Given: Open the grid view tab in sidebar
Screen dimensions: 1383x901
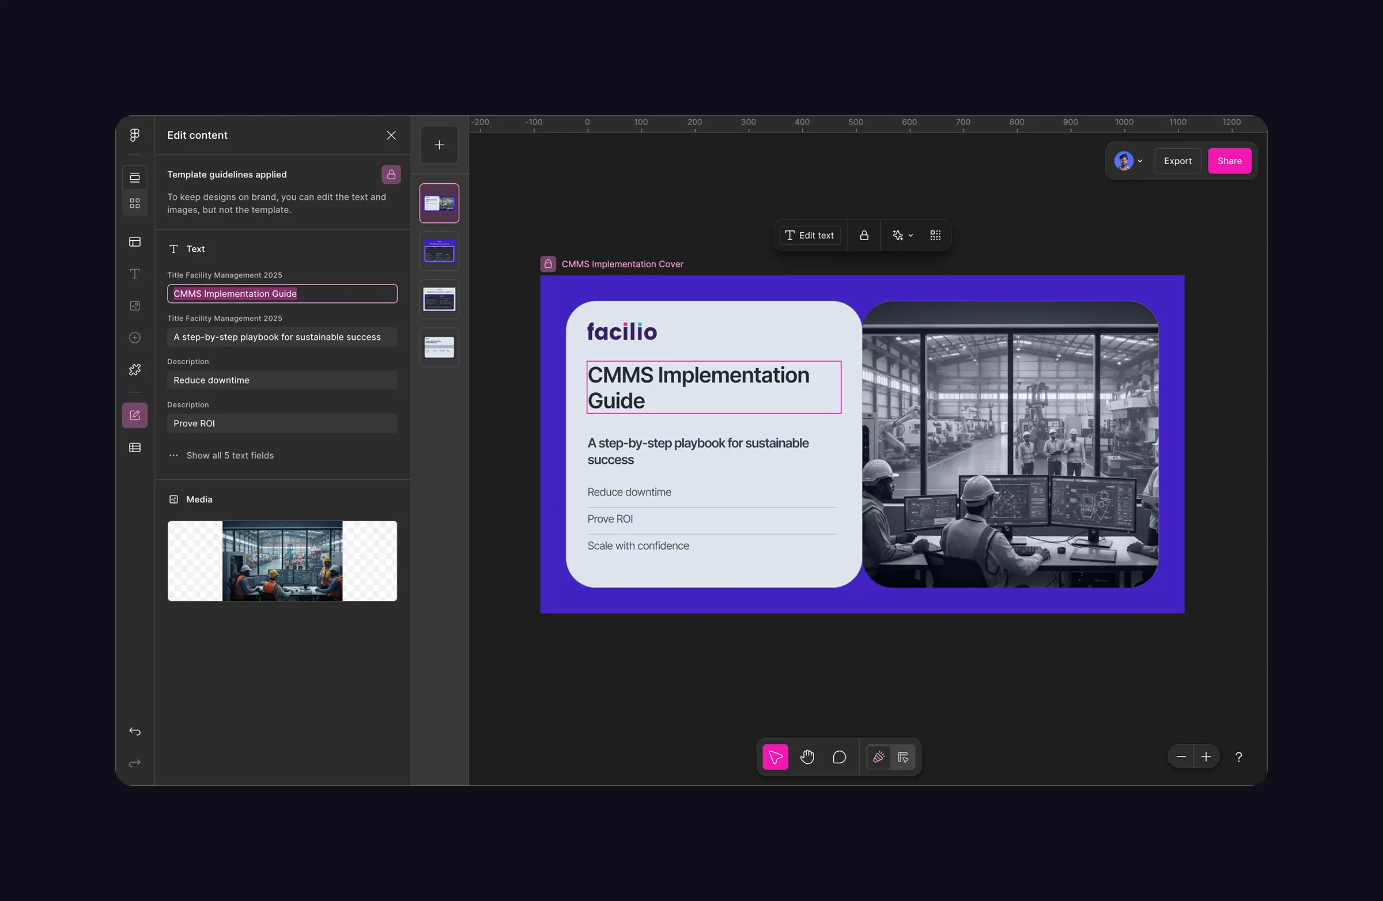Looking at the screenshot, I should coord(135,203).
